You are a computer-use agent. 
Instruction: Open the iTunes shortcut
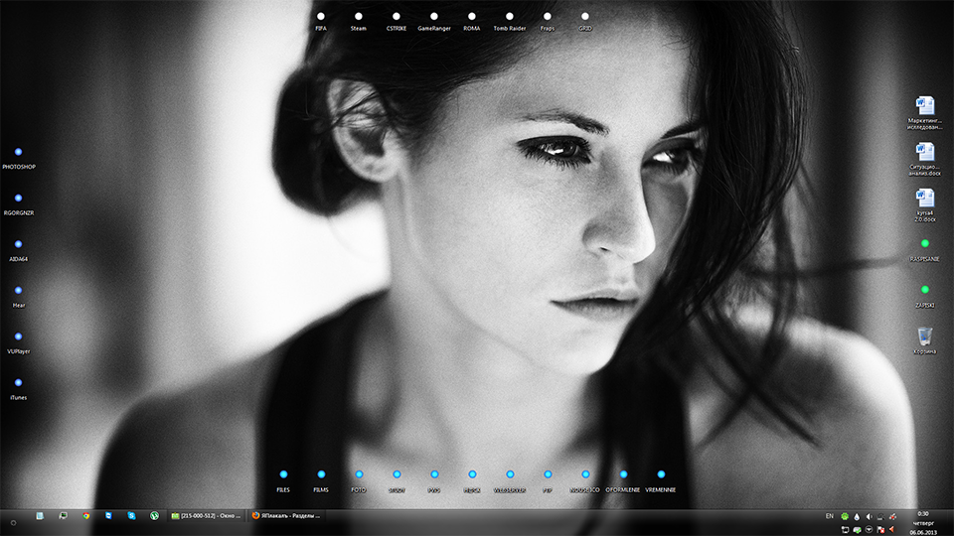tap(18, 383)
